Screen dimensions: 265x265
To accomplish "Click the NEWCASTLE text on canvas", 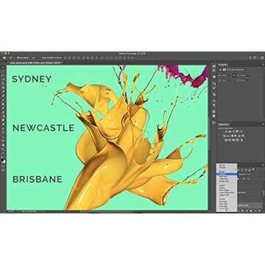I will click(x=43, y=128).
